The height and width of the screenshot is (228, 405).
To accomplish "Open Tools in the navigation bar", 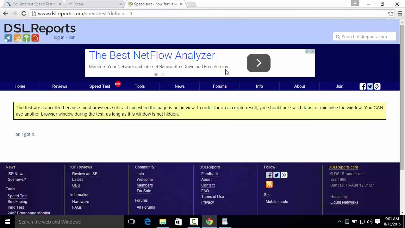I will pos(140,86).
